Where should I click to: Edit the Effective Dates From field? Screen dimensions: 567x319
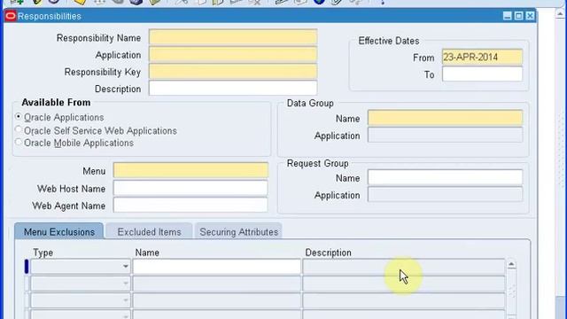click(482, 57)
